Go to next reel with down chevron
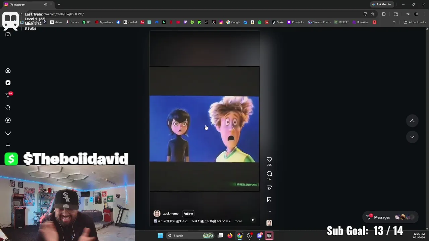The image size is (429, 241). coord(412,137)
